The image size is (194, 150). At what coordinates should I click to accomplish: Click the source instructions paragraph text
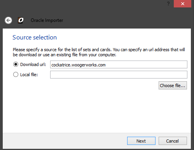[x=99, y=52]
